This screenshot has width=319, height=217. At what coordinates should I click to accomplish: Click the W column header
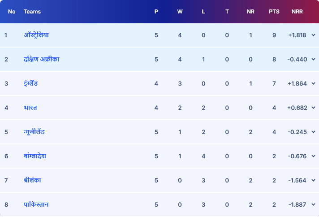point(180,12)
